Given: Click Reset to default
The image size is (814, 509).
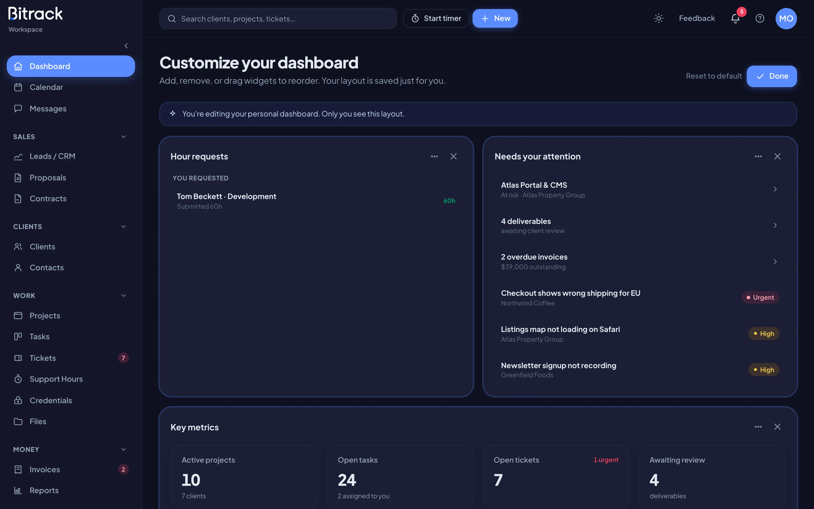Looking at the screenshot, I should pyautogui.click(x=714, y=76).
